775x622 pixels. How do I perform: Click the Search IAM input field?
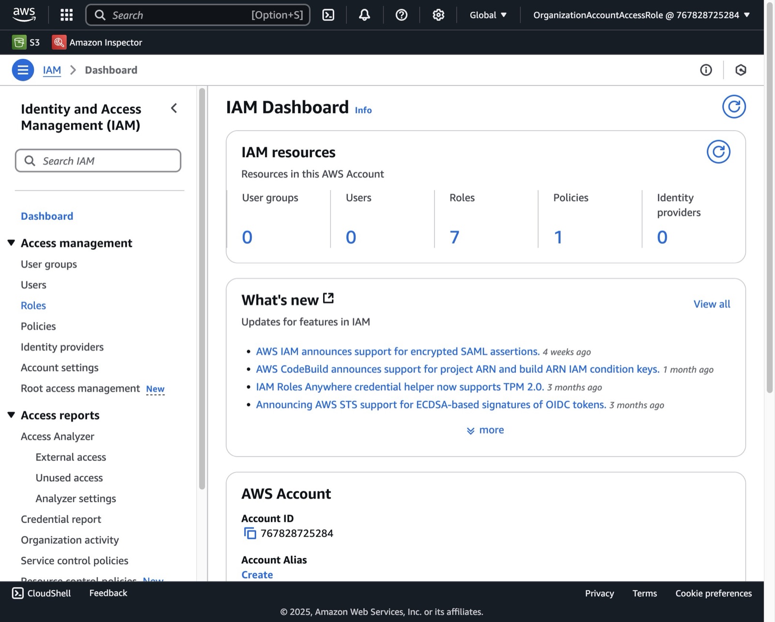coord(98,161)
